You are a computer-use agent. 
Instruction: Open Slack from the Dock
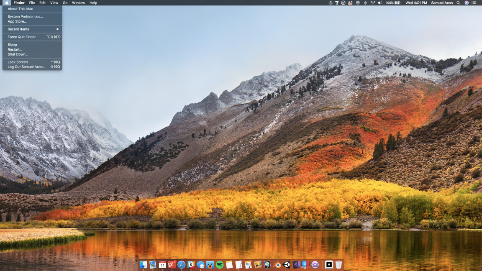click(x=191, y=264)
